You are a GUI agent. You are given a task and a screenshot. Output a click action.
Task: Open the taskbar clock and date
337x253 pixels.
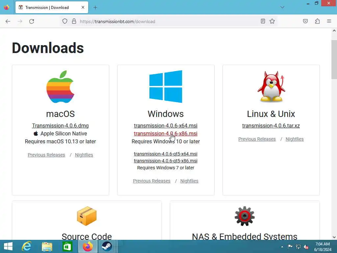pyautogui.click(x=323, y=247)
